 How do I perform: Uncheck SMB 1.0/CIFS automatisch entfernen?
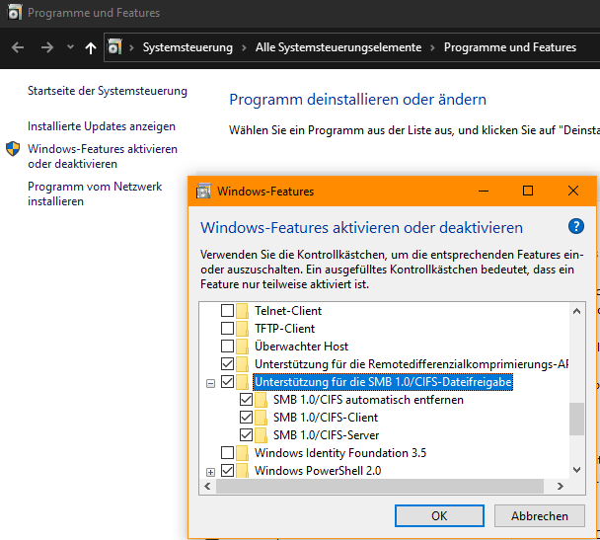click(x=246, y=399)
